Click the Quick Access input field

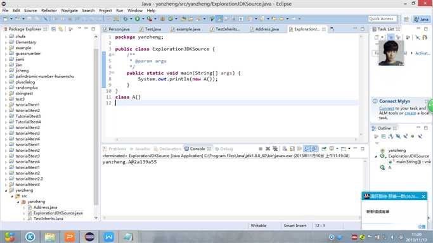tap(382, 19)
